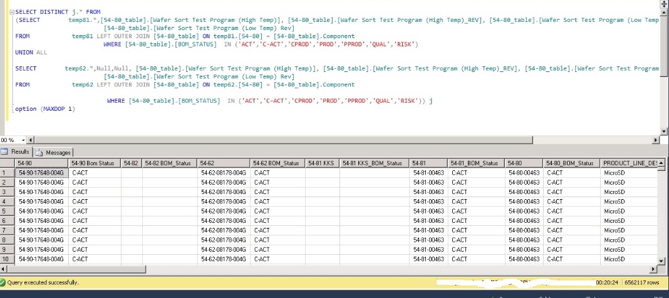This screenshot has height=298, width=669.
Task: Click the empty 54-82 cell in row 7
Action: (132, 230)
